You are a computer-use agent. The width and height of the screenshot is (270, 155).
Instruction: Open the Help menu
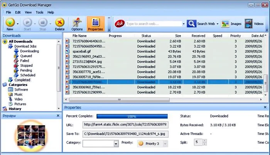click(51, 12)
